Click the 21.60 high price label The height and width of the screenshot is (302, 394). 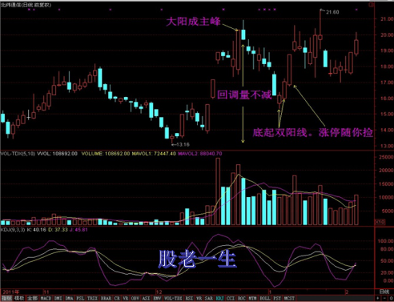tap(332, 12)
